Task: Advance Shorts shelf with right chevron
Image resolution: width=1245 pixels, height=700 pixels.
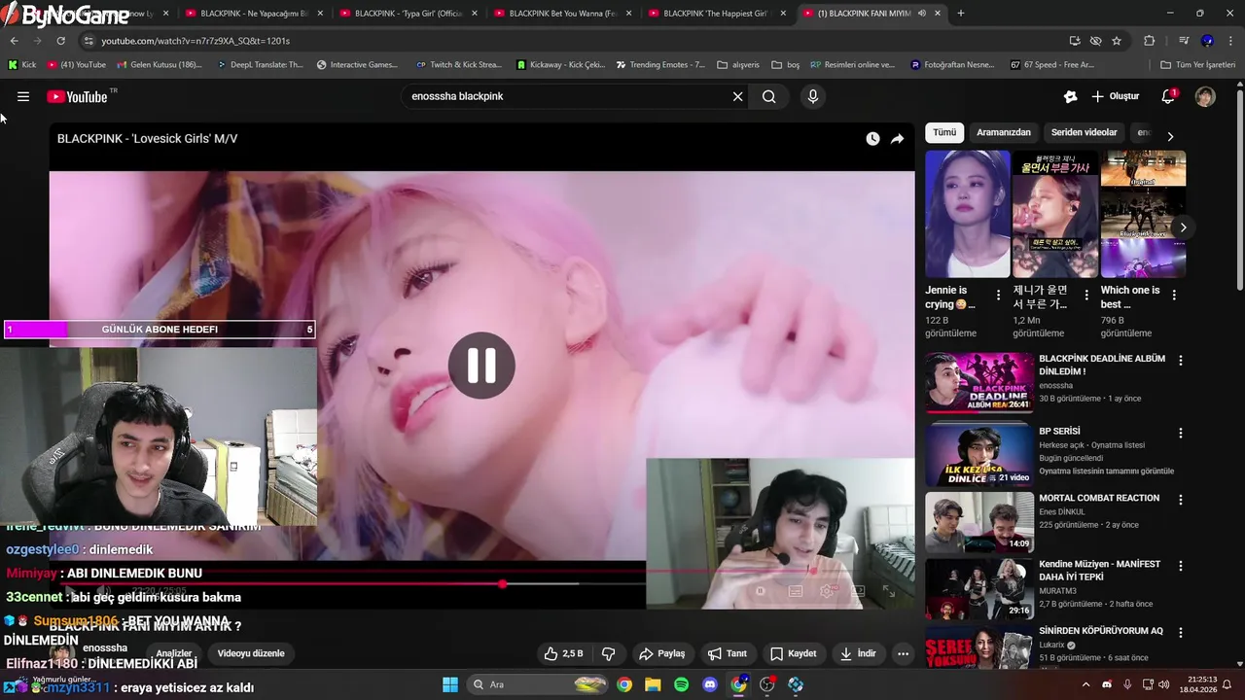Action: [x=1183, y=227]
